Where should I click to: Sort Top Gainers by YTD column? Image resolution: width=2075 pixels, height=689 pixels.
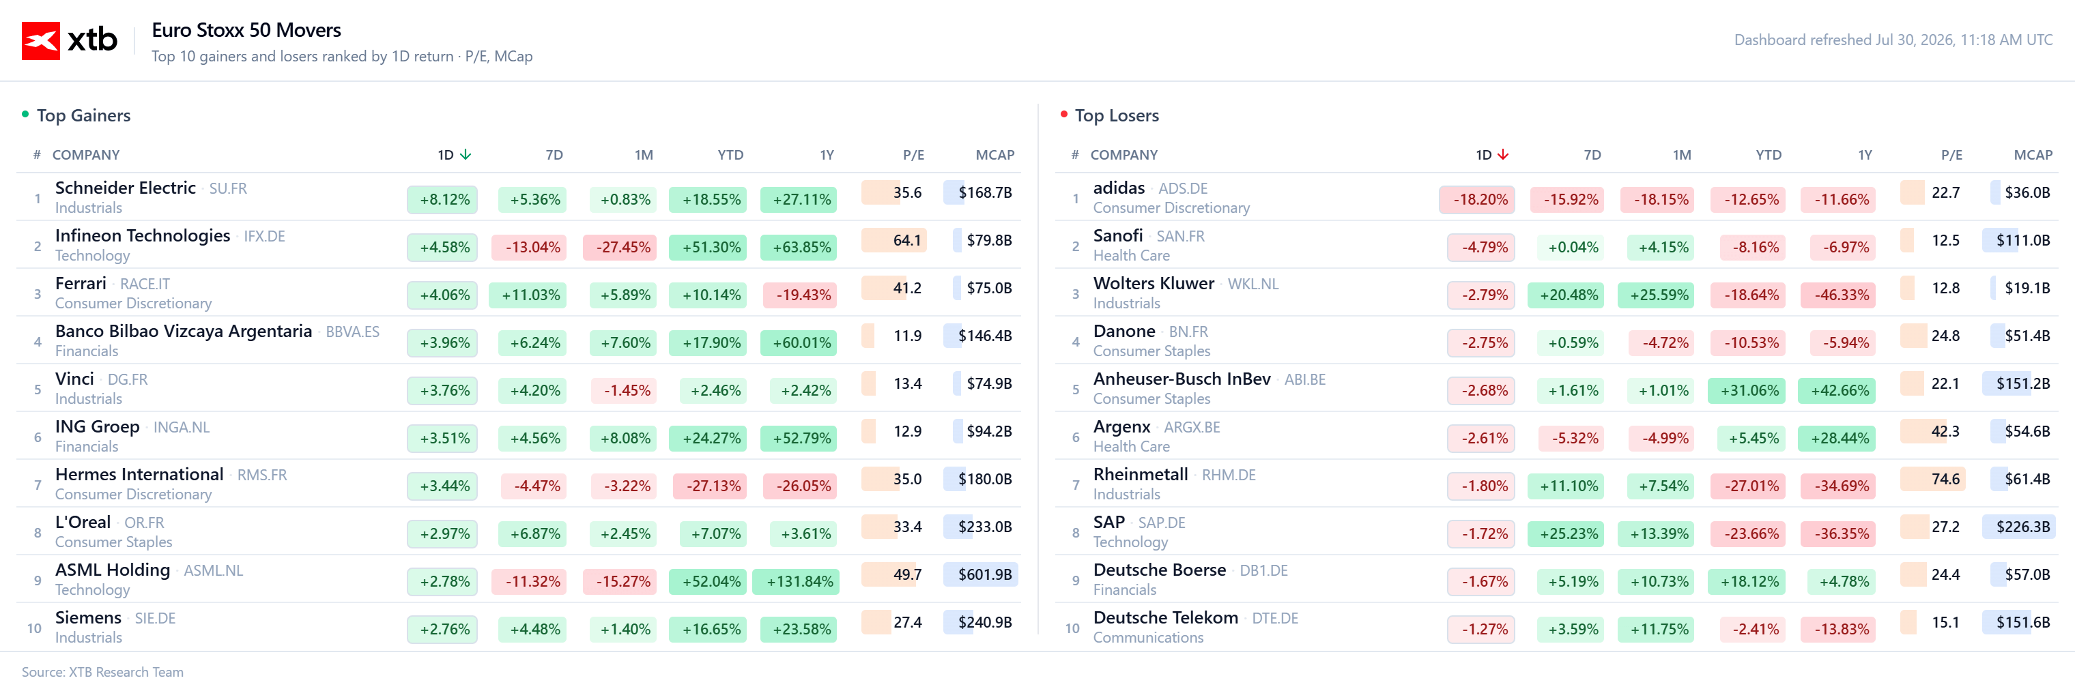[730, 155]
